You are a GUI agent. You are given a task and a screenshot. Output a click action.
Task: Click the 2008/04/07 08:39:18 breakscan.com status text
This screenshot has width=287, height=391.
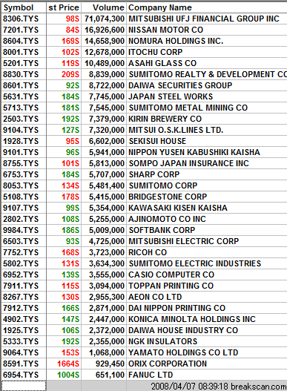pos(219,387)
